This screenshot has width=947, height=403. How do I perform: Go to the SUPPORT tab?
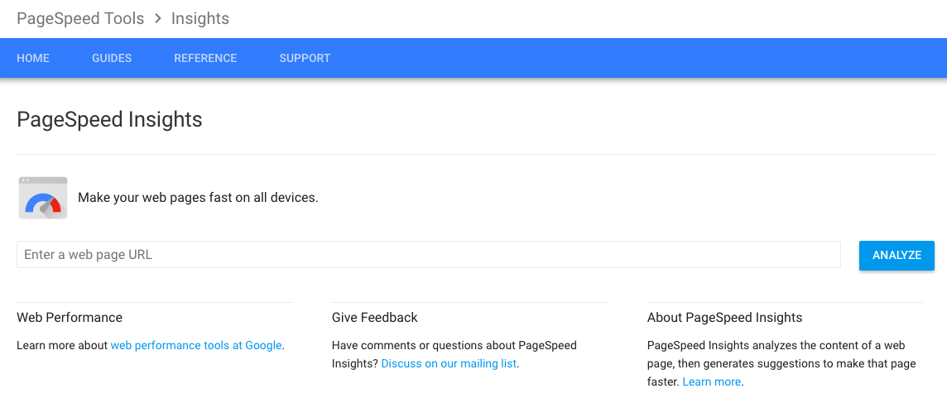click(305, 58)
